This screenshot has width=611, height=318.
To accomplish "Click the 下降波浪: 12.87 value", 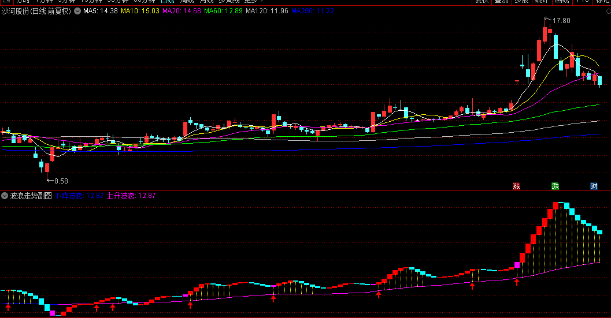I will pyautogui.click(x=79, y=196).
